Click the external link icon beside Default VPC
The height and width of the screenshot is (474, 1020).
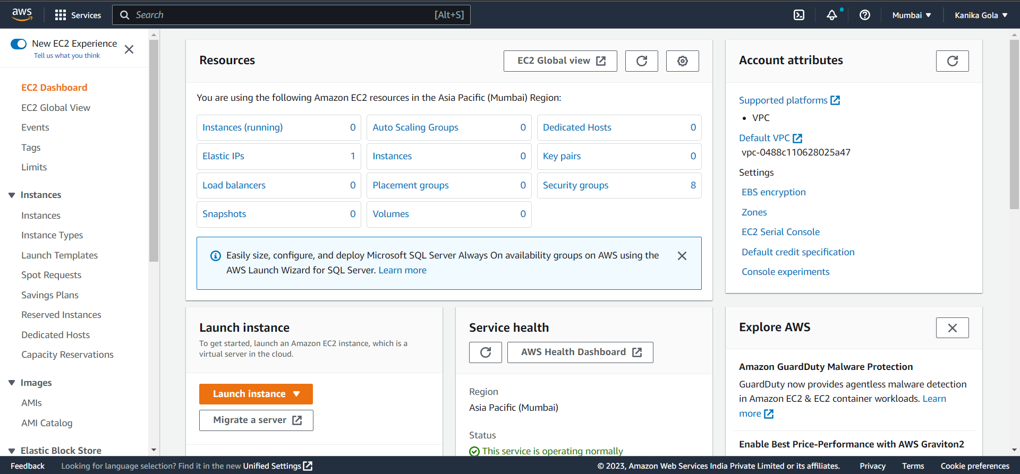[x=797, y=138]
